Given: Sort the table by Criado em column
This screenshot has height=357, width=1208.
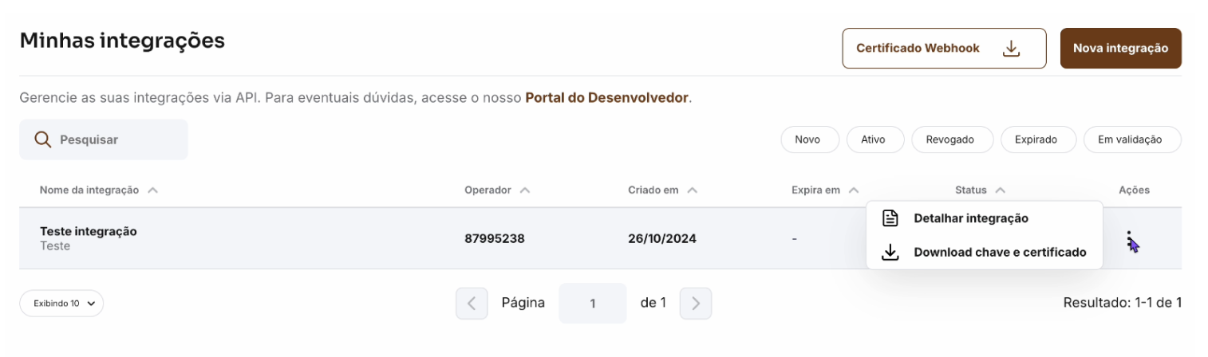Looking at the screenshot, I should pos(663,190).
